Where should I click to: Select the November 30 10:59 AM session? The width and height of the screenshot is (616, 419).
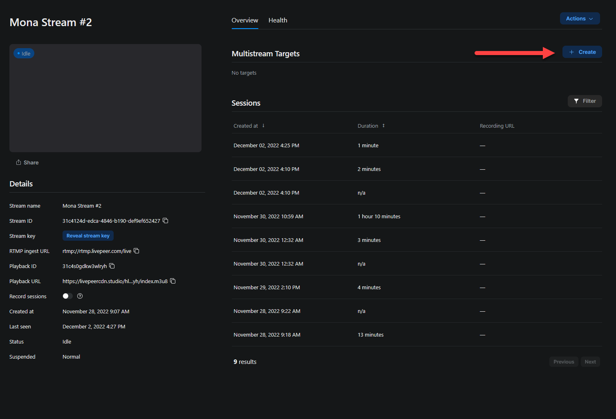pos(268,217)
